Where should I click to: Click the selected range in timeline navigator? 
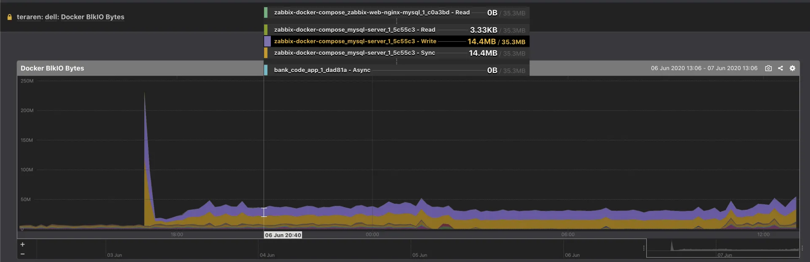723,248
